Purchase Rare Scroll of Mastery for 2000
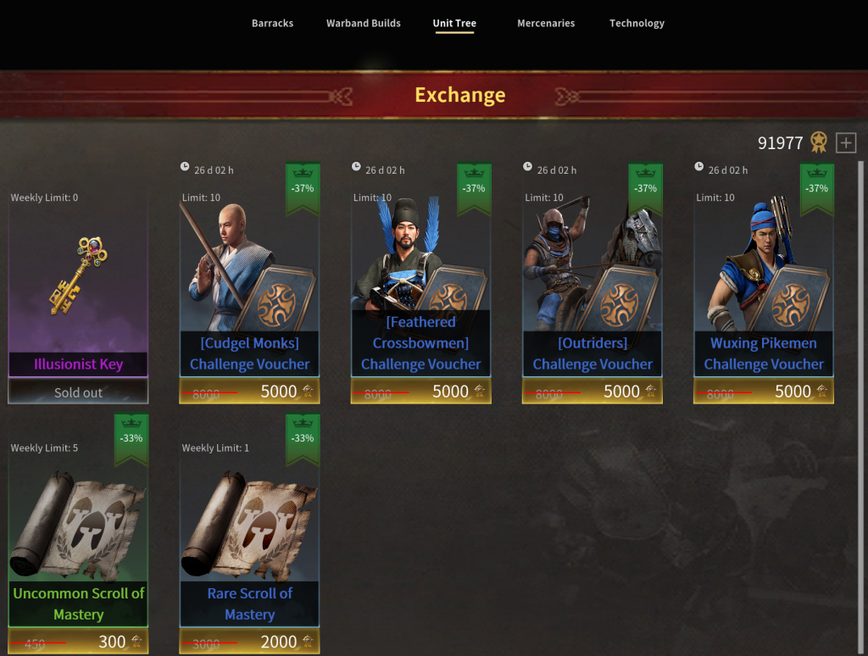868x656 pixels. pyautogui.click(x=249, y=642)
